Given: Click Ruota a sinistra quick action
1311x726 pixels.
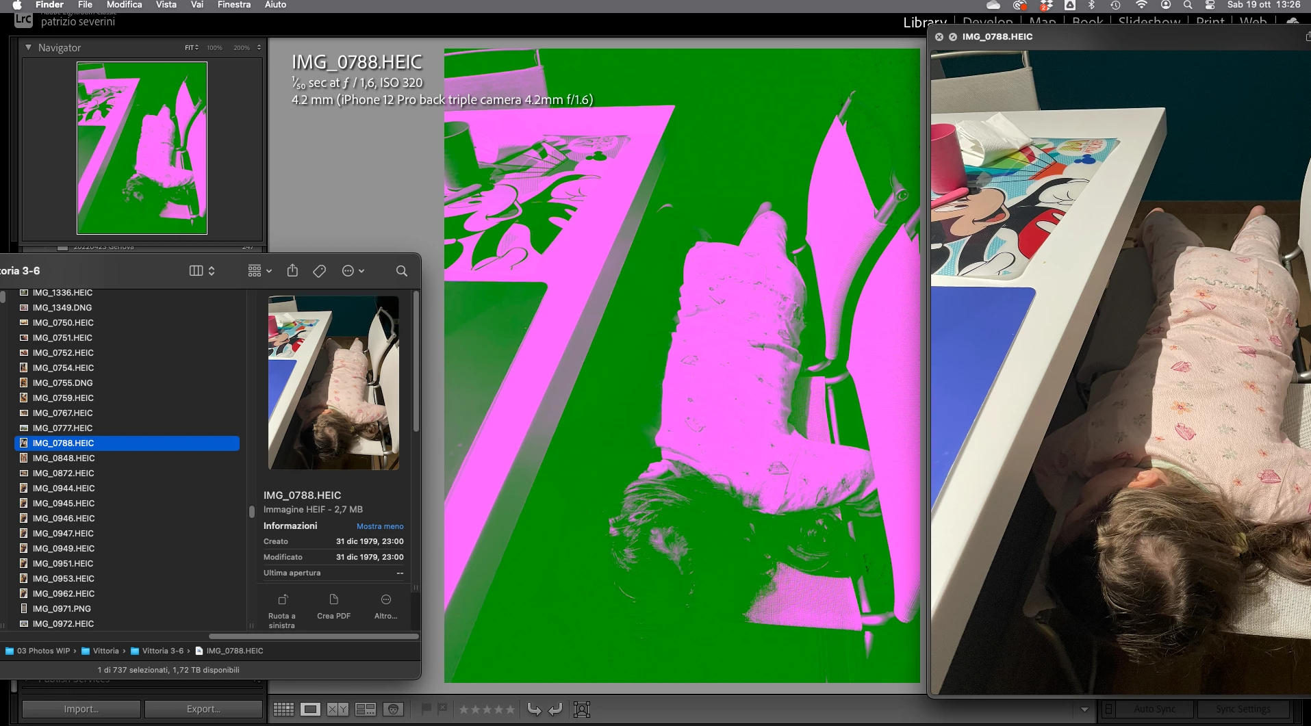Looking at the screenshot, I should pyautogui.click(x=282, y=610).
